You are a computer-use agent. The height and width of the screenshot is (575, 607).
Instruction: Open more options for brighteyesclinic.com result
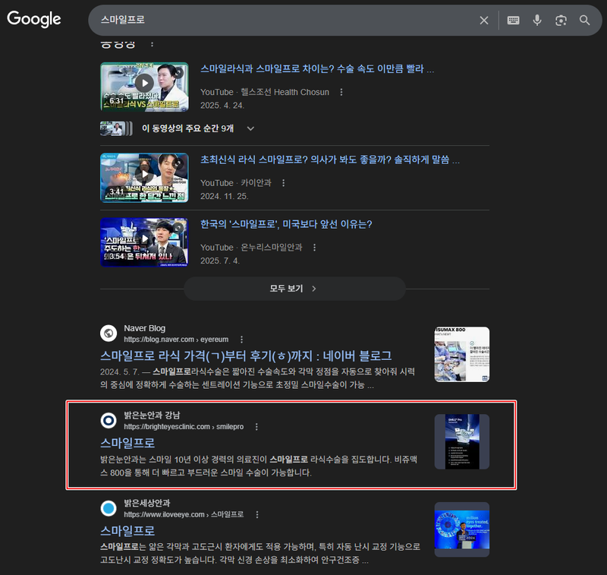pyautogui.click(x=256, y=427)
